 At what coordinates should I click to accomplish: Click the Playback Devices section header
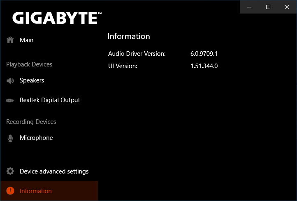pyautogui.click(x=29, y=64)
